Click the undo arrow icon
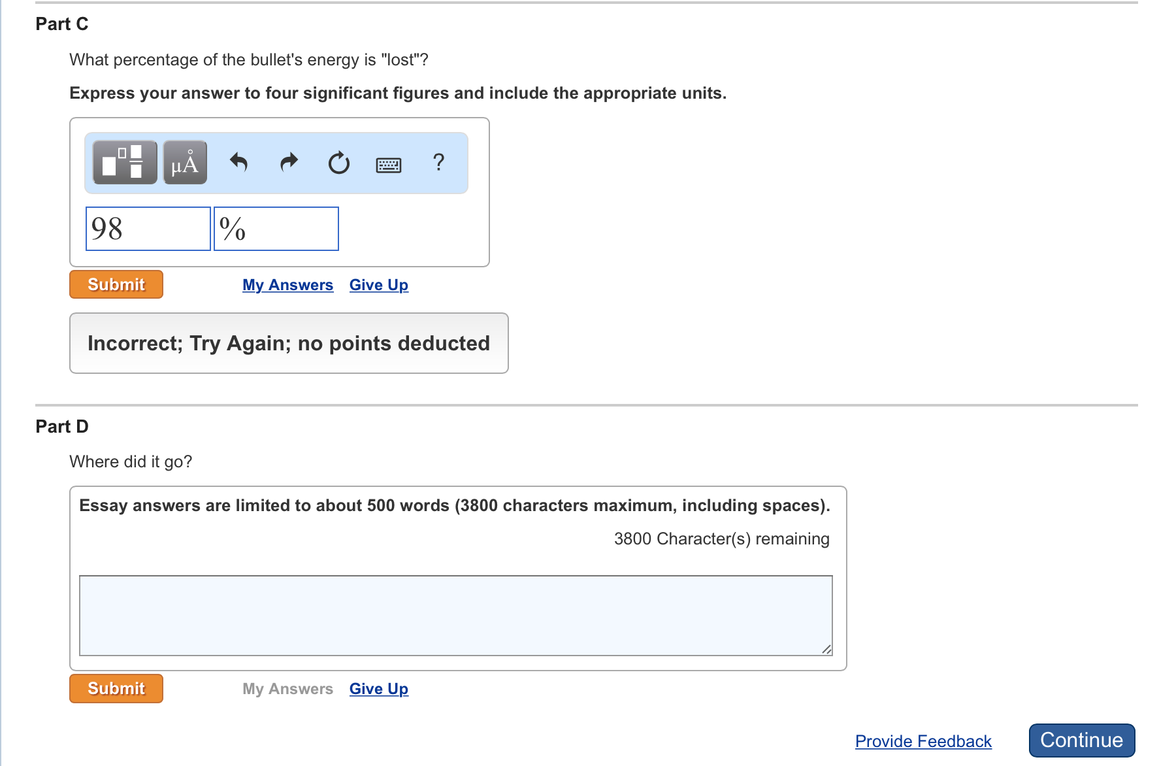1159x766 pixels. tap(238, 162)
